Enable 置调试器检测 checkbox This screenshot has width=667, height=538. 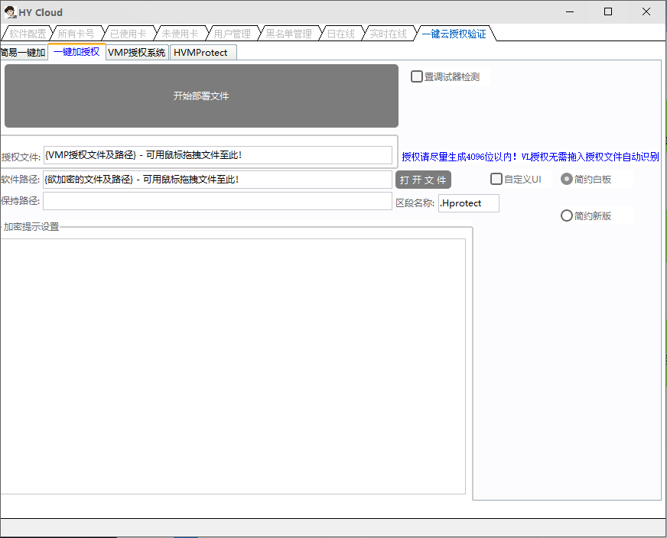(x=417, y=76)
